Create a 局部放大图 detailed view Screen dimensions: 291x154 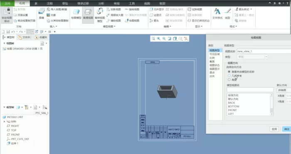(115, 15)
